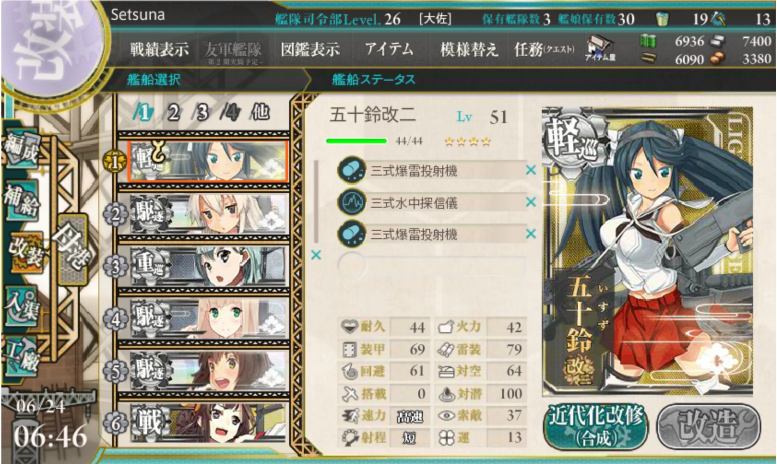Screen dimensions: 777x464
Task: Open the 他 other ships tab
Action: [x=260, y=112]
